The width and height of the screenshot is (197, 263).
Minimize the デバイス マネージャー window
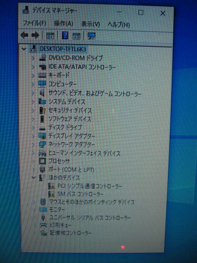119,12
